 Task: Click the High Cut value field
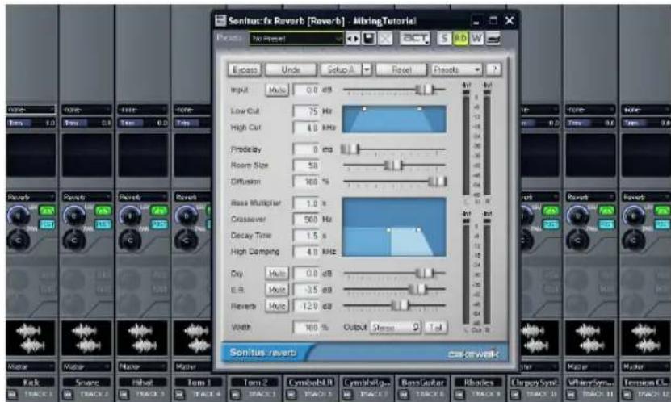click(x=306, y=128)
